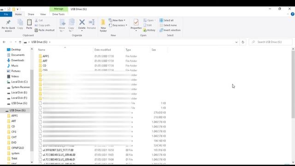Open the ribbon Help icon
295x166 pixels.
tap(293, 14)
